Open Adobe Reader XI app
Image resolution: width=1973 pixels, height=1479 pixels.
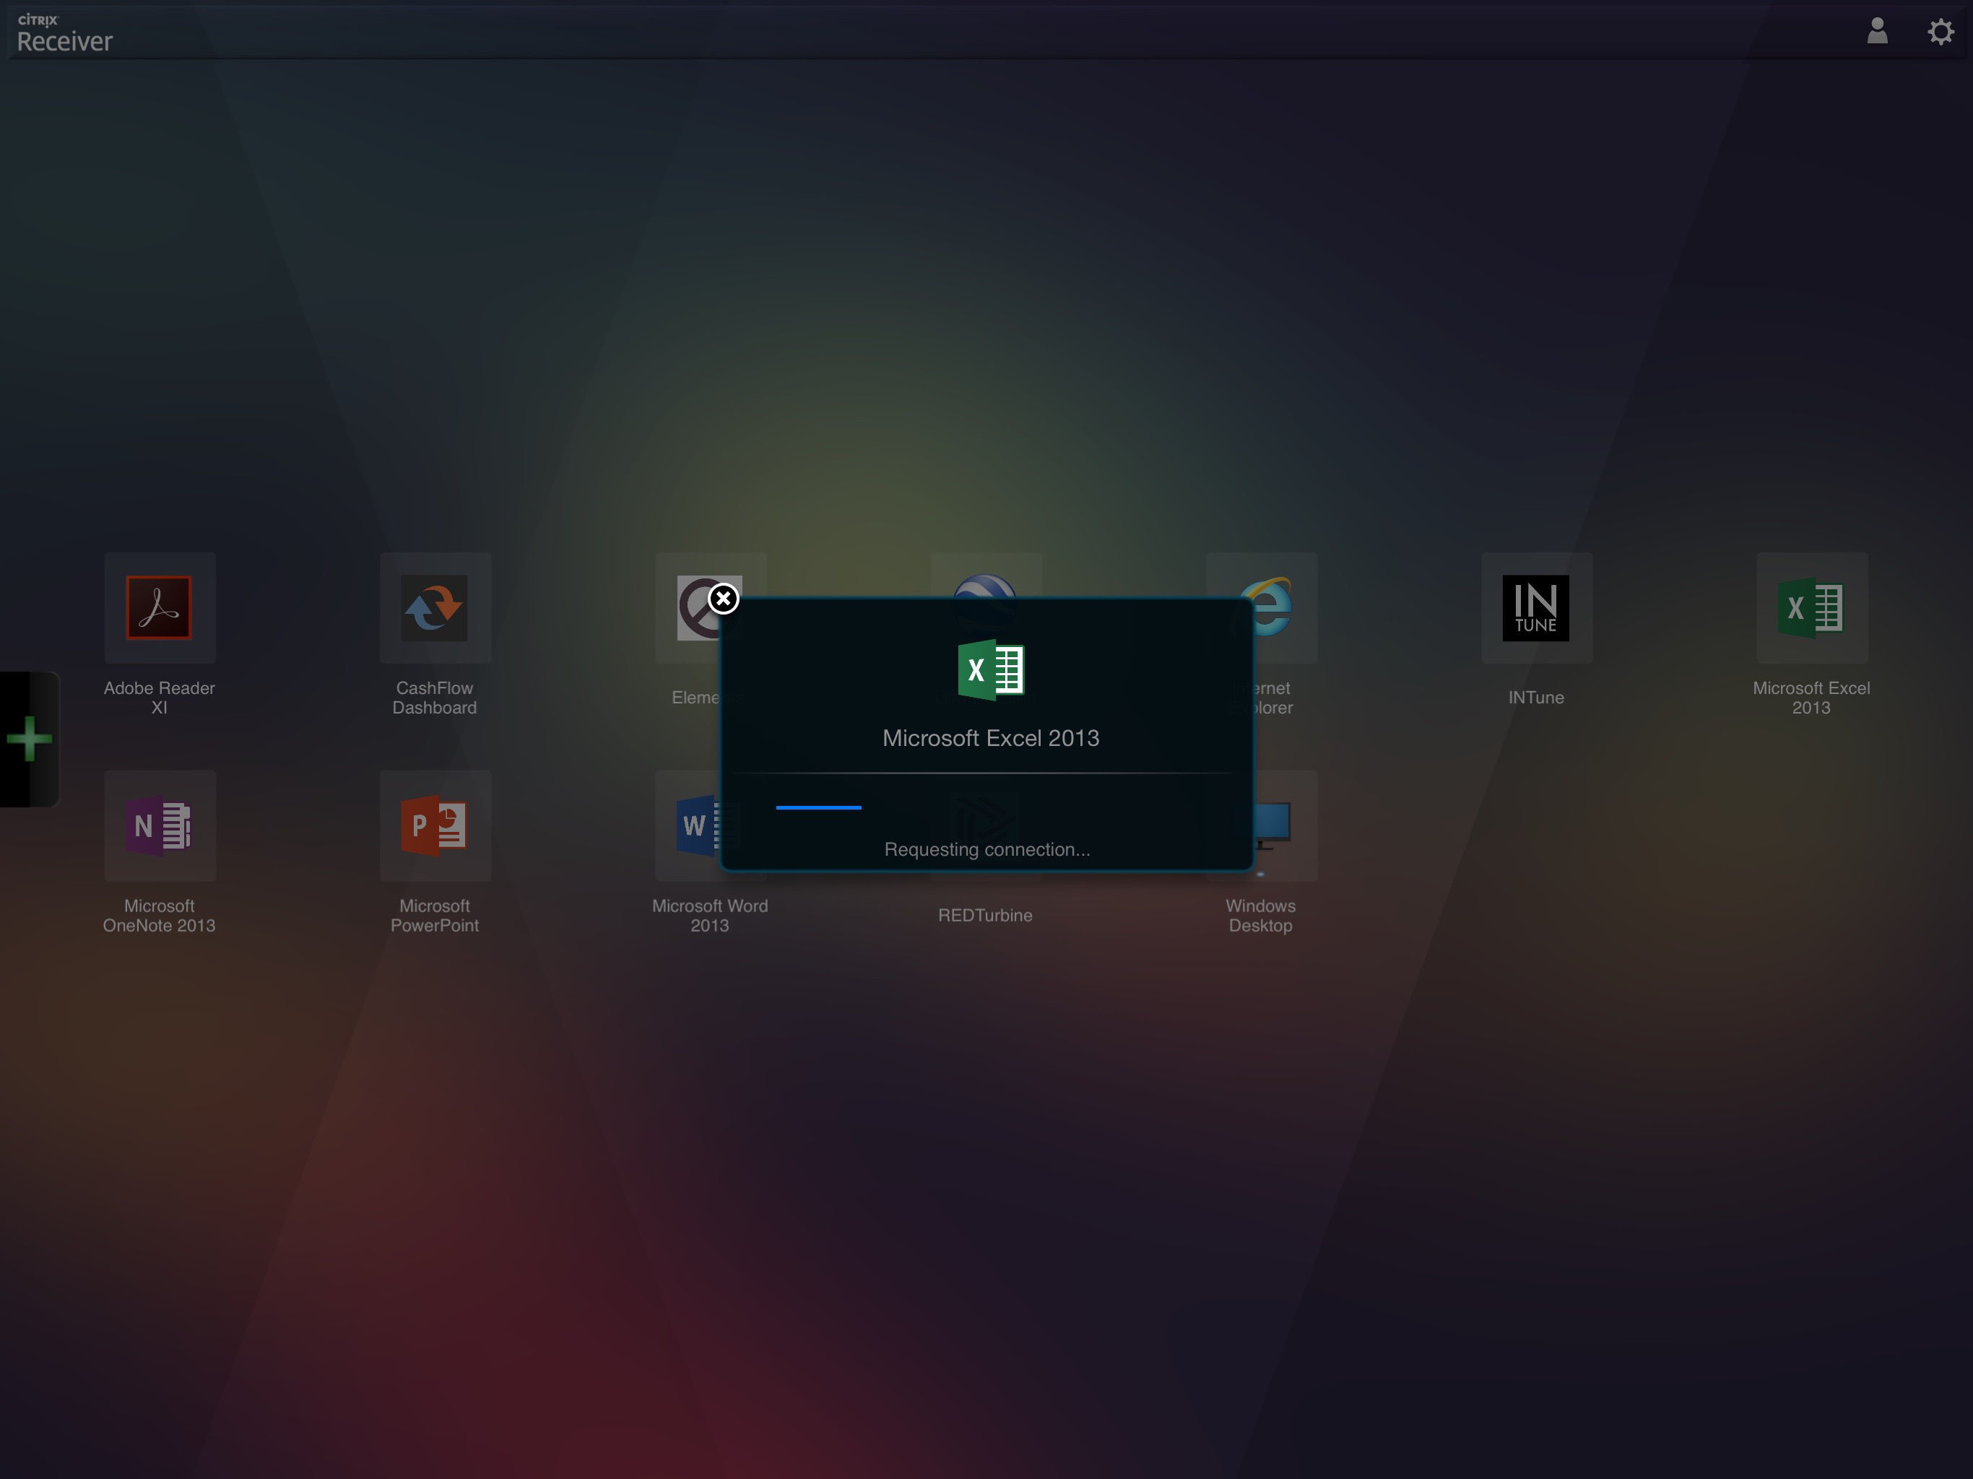click(x=159, y=607)
